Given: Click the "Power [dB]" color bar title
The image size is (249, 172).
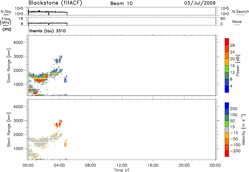Looking at the screenshot, I should (x=238, y=66).
